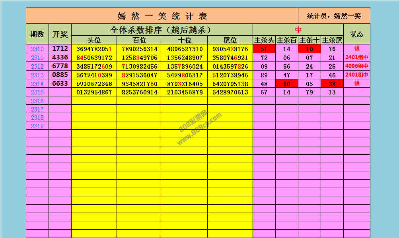Open period 2317 entry

[x=37, y=109]
